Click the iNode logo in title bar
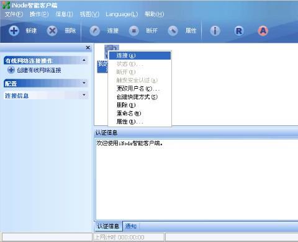The height and width of the screenshot is (242, 298). [x=6, y=5]
